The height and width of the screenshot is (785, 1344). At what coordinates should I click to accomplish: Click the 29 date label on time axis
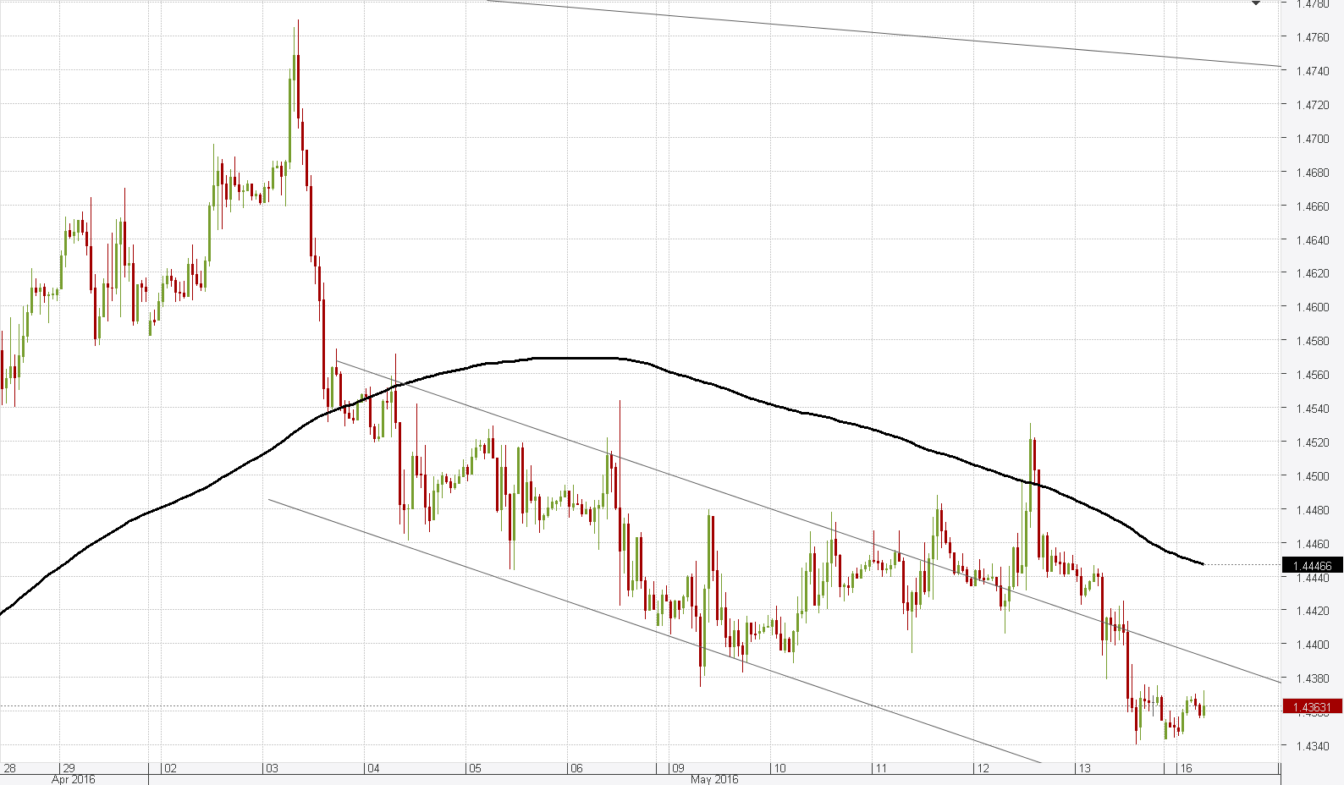(x=69, y=769)
